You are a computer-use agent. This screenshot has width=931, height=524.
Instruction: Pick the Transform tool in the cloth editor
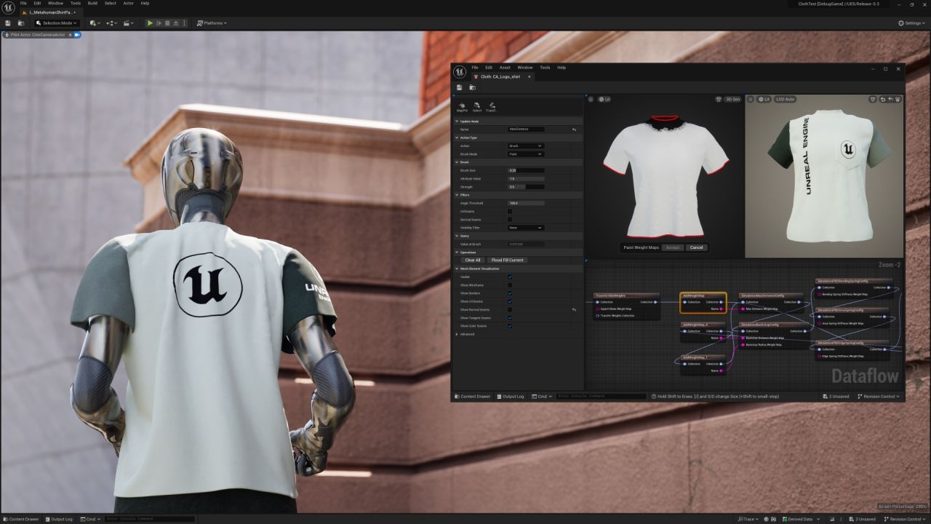[490, 106]
